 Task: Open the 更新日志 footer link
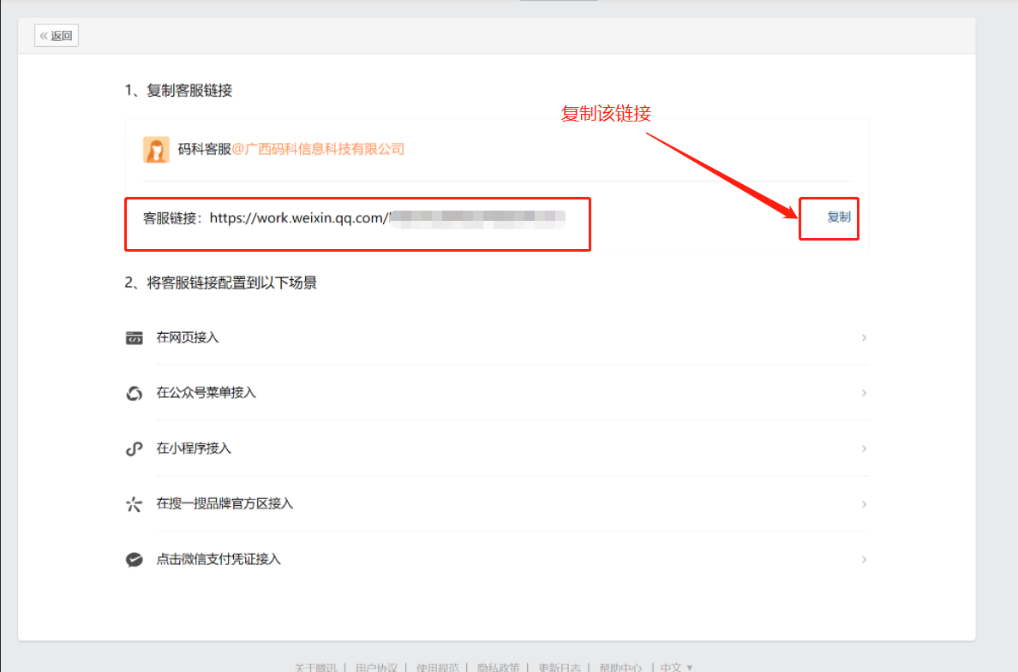coord(560,668)
